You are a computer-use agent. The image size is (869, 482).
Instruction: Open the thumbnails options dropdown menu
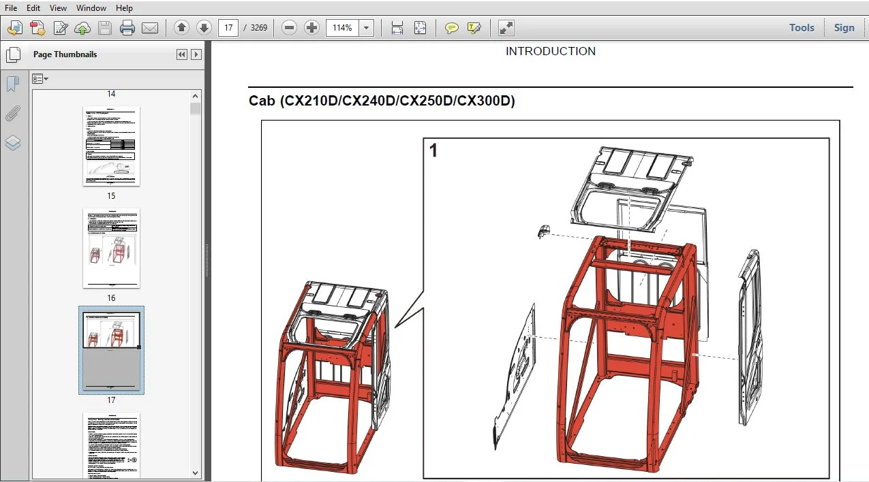click(x=40, y=79)
